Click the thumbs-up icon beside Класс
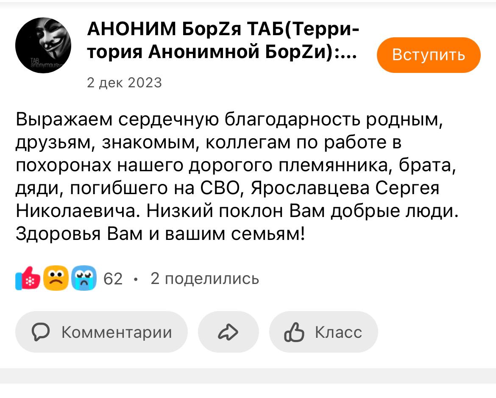The height and width of the screenshot is (398, 496). click(295, 332)
